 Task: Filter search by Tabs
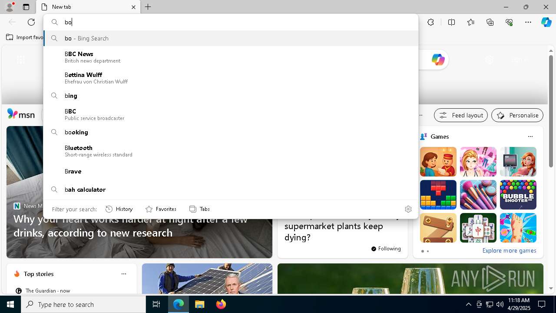point(199,209)
